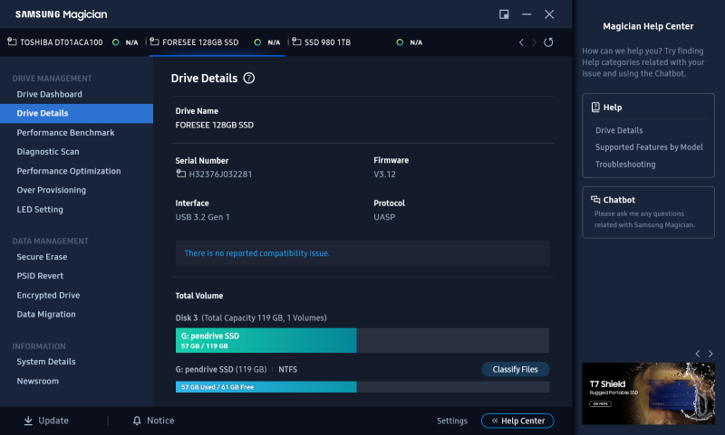Open Encrypted Drive

pos(49,295)
